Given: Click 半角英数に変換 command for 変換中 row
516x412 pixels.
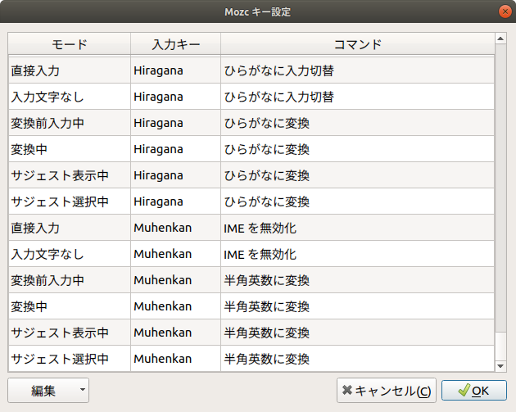Looking at the screenshot, I should coord(266,306).
